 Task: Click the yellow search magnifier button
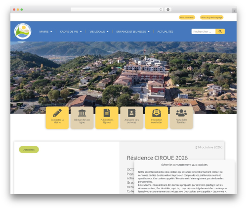click(220, 32)
